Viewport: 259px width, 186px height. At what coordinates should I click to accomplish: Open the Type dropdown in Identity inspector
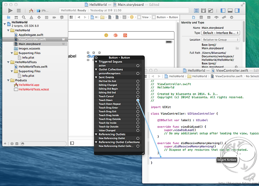pyautogui.click(x=221, y=33)
